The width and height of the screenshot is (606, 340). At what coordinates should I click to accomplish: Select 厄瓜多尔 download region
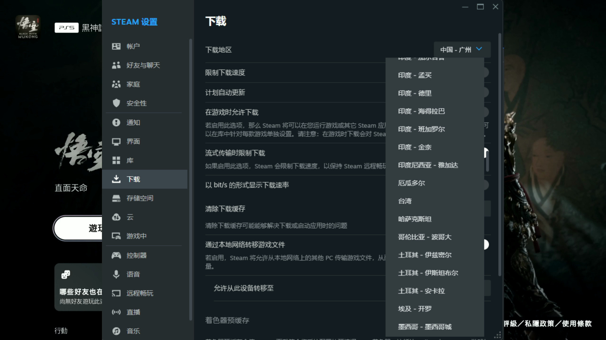[435, 183]
